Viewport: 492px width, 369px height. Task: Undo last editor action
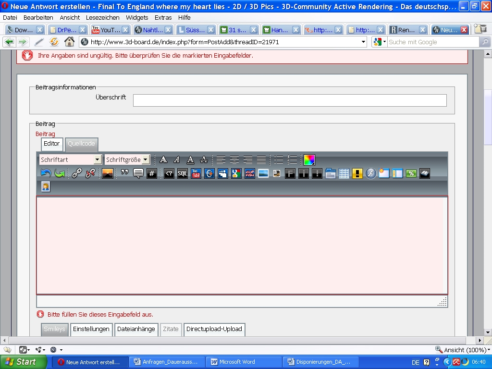46,173
